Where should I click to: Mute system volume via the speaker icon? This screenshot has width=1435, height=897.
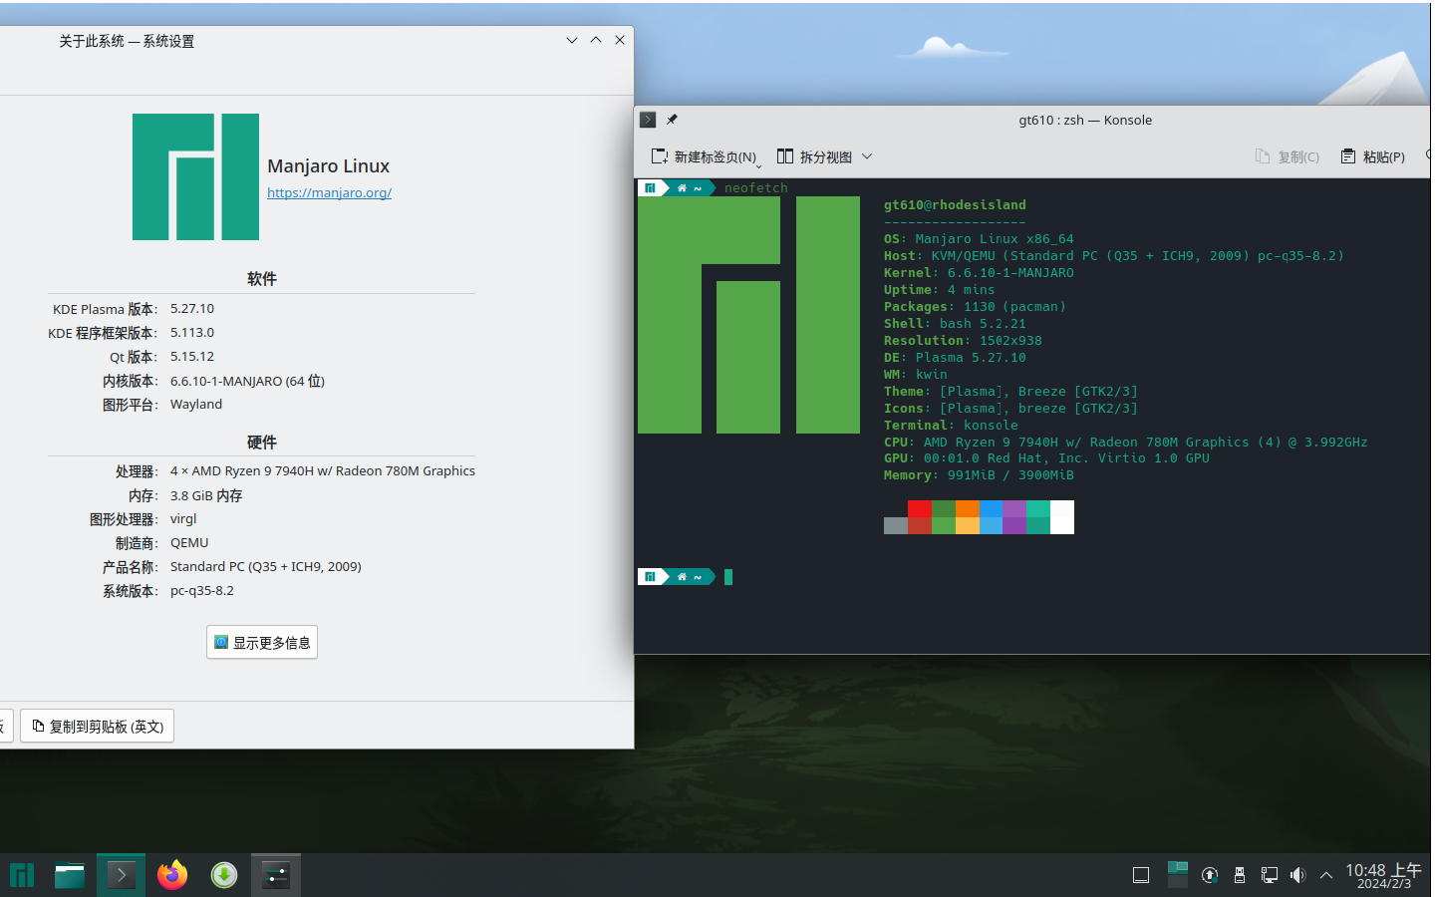[x=1297, y=874]
